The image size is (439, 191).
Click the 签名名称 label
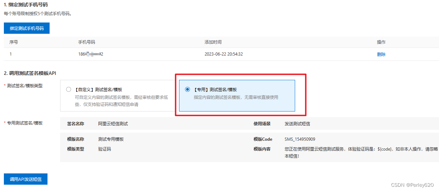pyautogui.click(x=76, y=124)
